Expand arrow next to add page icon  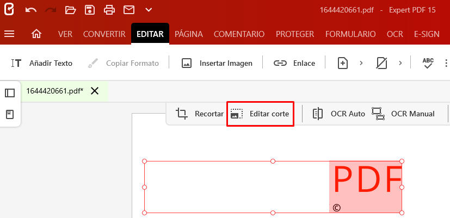tap(361, 63)
